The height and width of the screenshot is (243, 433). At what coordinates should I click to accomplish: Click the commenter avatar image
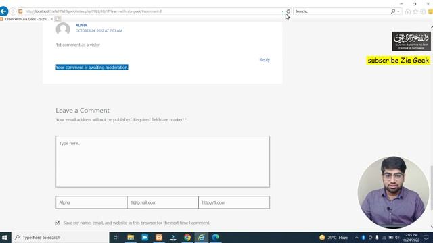tap(63, 29)
